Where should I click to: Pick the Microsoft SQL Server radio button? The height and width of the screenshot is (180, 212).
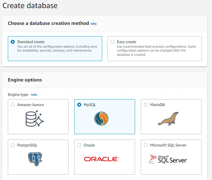click(146, 145)
